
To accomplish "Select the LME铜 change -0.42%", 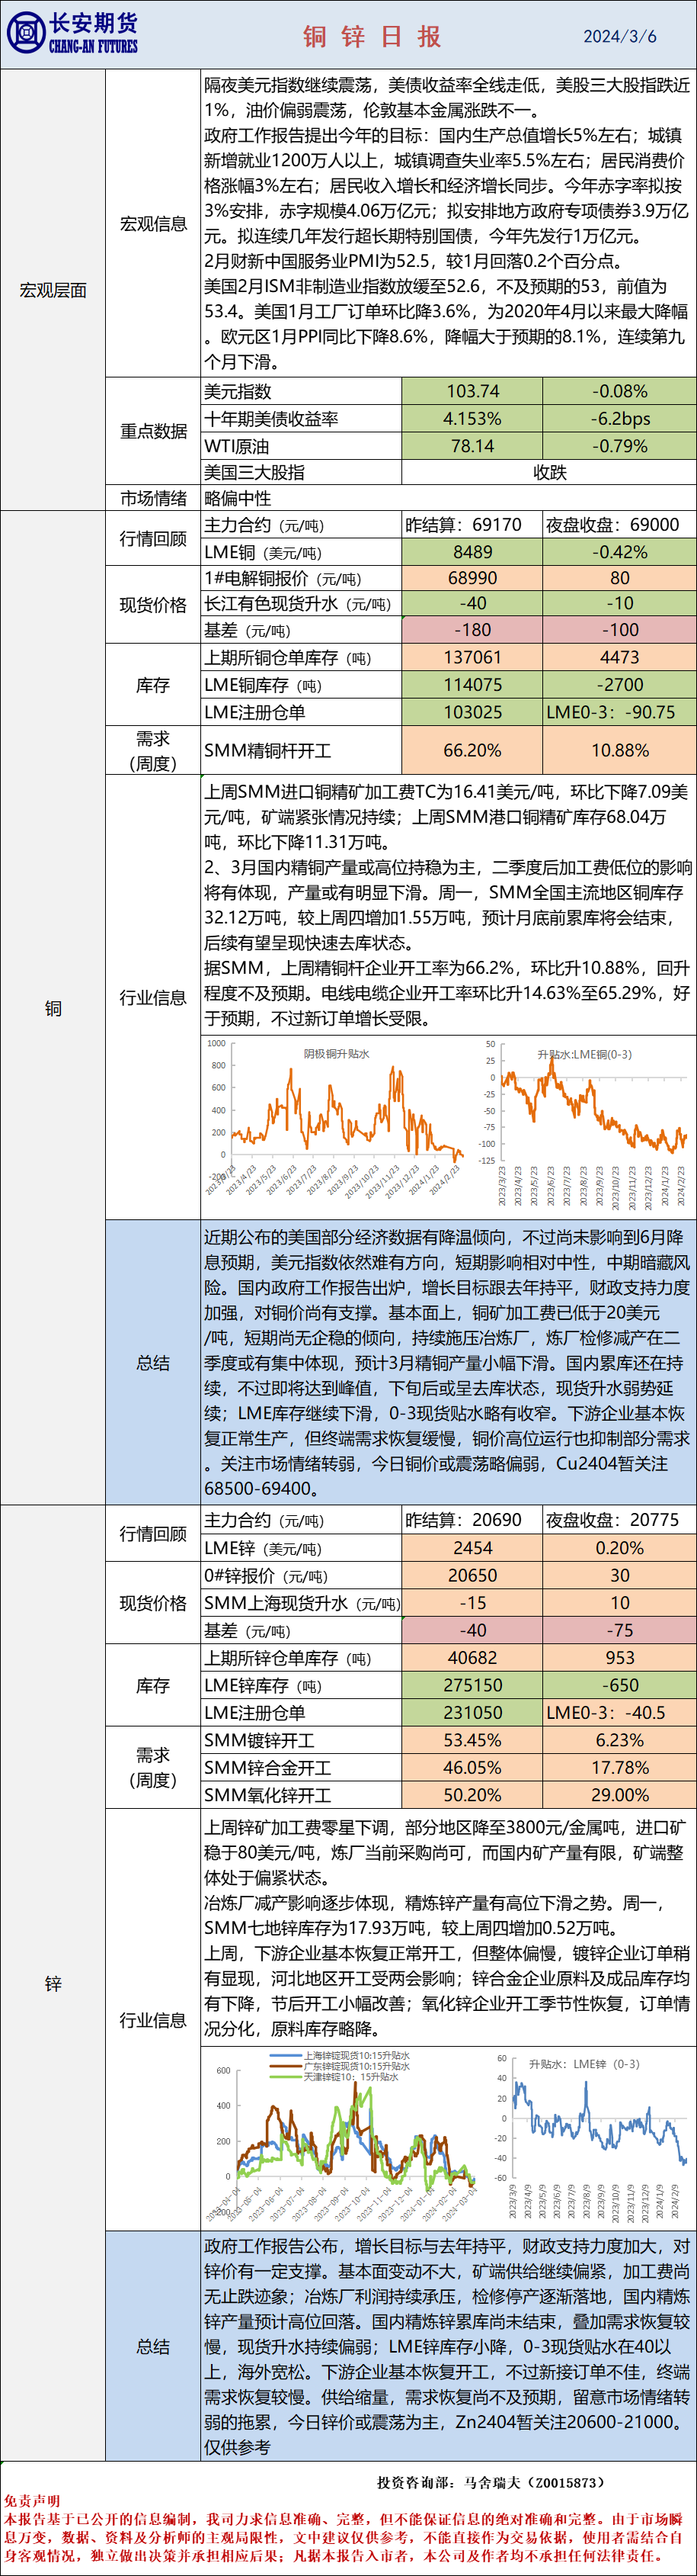I will pyautogui.click(x=619, y=552).
